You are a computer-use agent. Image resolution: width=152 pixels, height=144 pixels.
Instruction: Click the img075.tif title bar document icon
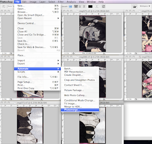coord(78,11)
